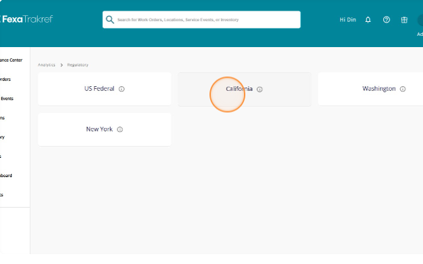Click the Fexa Trakref logo
The image size is (423, 264).
27,19
